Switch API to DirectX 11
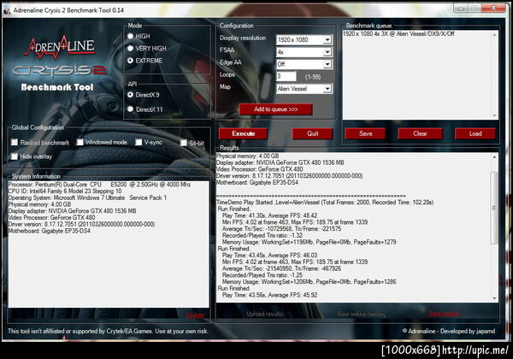This screenshot has width=513, height=359. (130, 109)
